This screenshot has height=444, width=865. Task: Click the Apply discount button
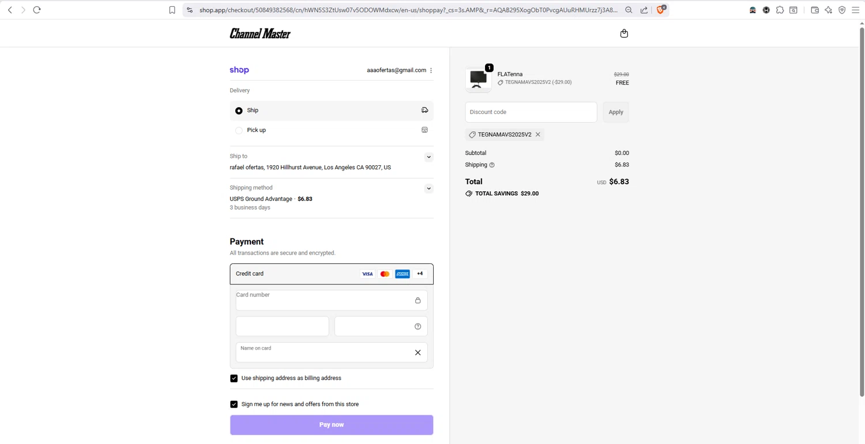(x=616, y=112)
